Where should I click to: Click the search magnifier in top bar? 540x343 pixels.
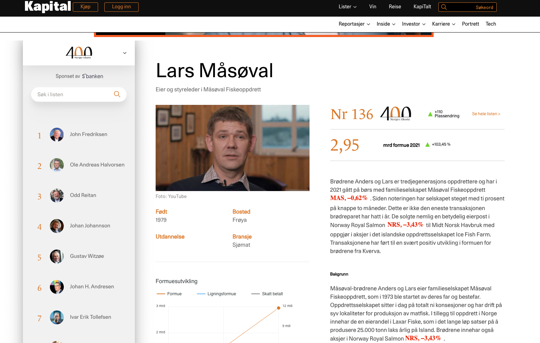tap(444, 7)
